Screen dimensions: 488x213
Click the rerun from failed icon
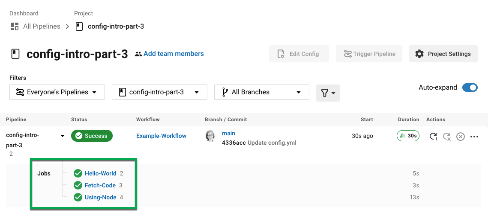[x=447, y=137]
